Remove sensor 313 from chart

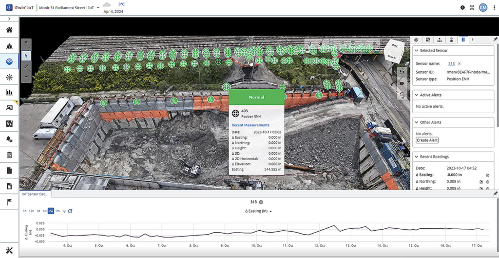(x=261, y=202)
